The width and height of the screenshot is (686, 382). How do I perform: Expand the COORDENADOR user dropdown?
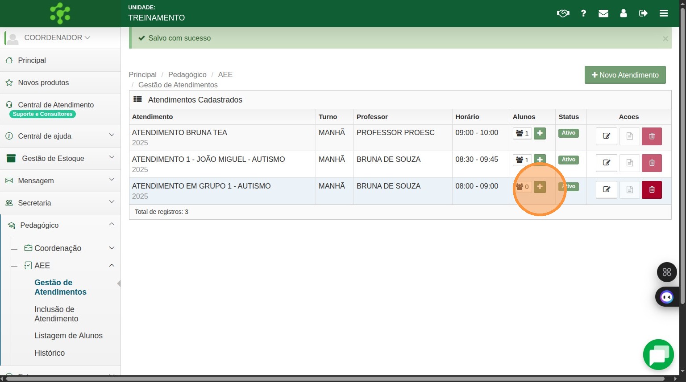click(x=57, y=38)
